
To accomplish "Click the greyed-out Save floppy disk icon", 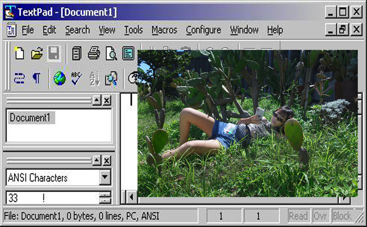I will pos(54,53).
